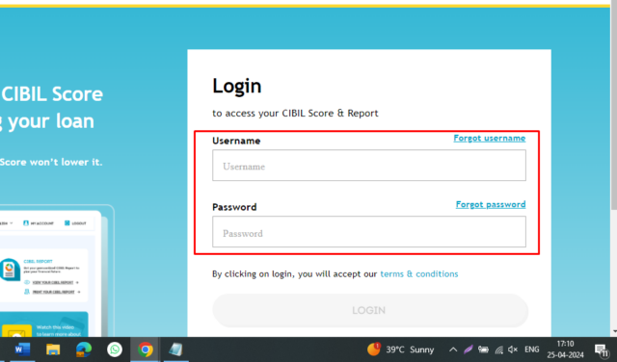This screenshot has width=617, height=362.
Task: Open Microsoft Word from the taskbar
Action: coord(22,349)
